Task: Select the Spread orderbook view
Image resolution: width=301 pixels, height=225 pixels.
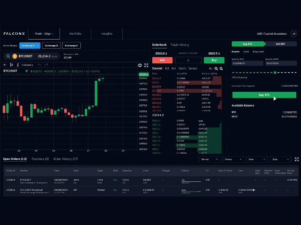Action: click(193, 68)
